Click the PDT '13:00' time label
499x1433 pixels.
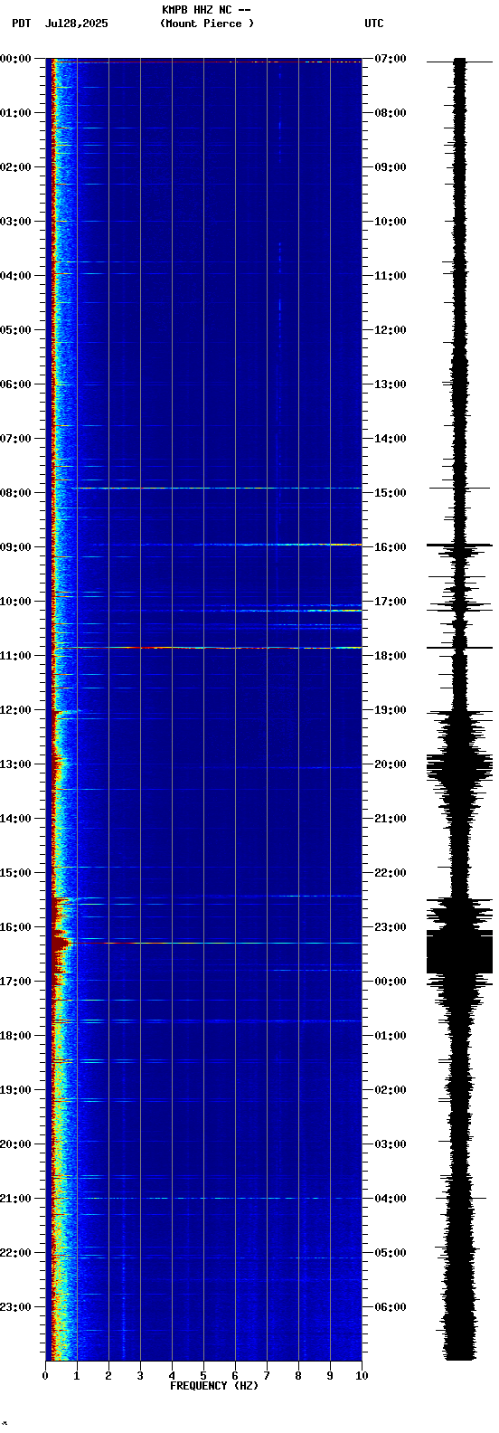coord(16,764)
